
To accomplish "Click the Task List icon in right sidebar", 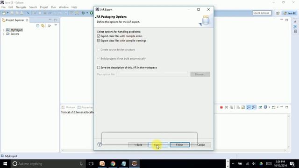I will [x=295, y=31].
